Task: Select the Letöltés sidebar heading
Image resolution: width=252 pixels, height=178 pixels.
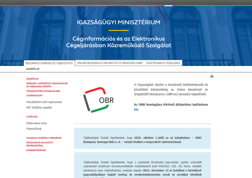Action: 32,117
